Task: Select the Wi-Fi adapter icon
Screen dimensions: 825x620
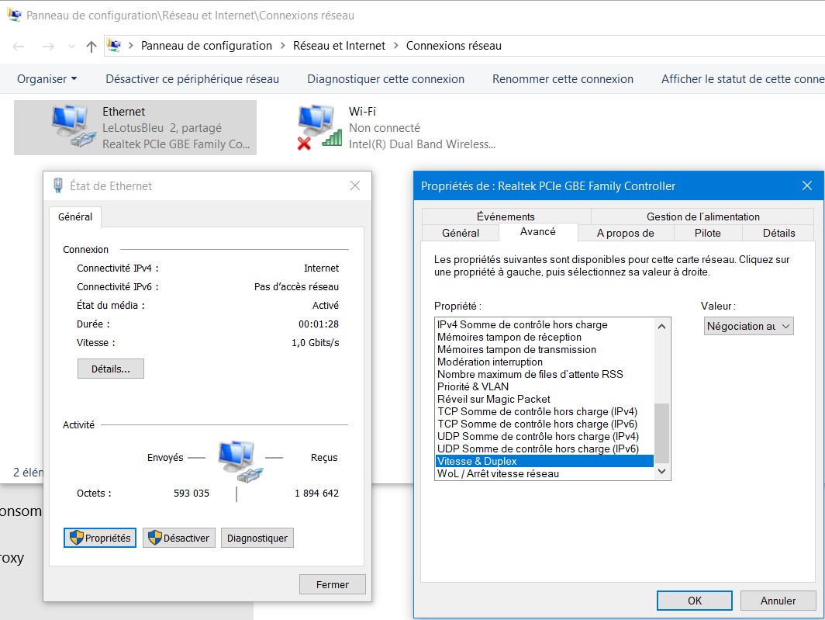Action: [319, 126]
